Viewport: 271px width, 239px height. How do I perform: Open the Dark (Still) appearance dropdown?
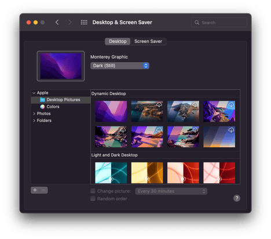click(120, 66)
